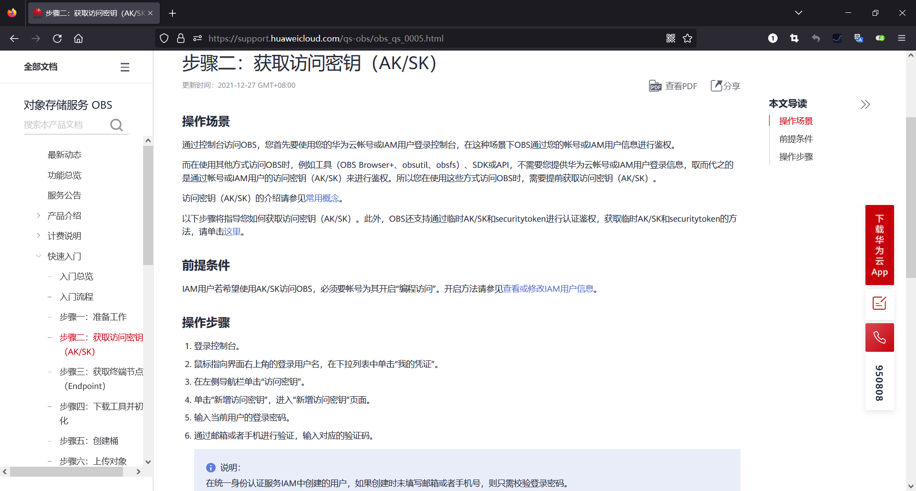Open 步骤五：创建桶 in the sidebar

(88, 440)
